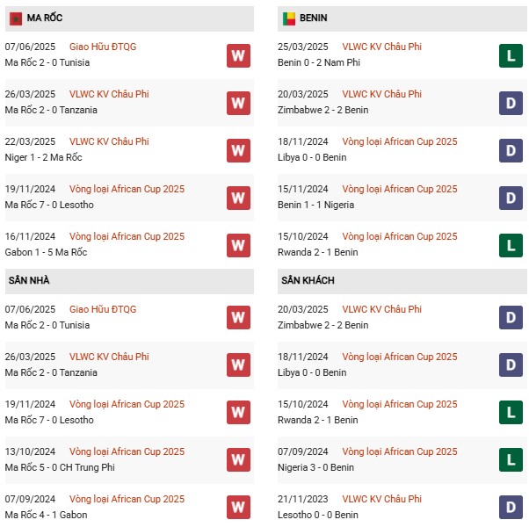Image resolution: width=529 pixels, height=527 pixels.
Task: Click D badge for Lesotho 0-0 Benin
Action: [511, 507]
